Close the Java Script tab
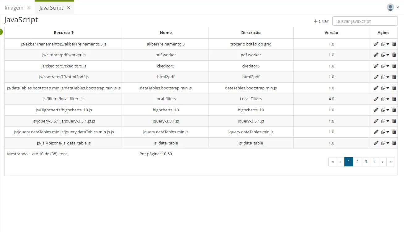Viewport: 404px width, 232px height. click(x=69, y=8)
